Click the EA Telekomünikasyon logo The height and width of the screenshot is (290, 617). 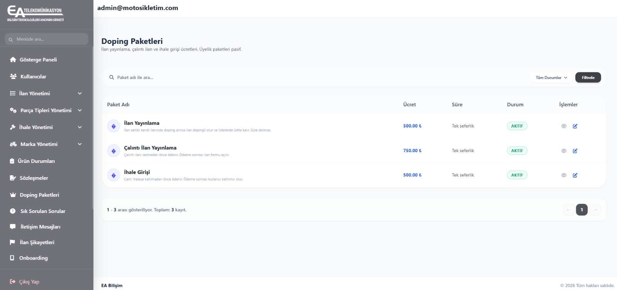(x=35, y=13)
